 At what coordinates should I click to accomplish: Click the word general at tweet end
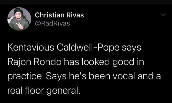62,91
